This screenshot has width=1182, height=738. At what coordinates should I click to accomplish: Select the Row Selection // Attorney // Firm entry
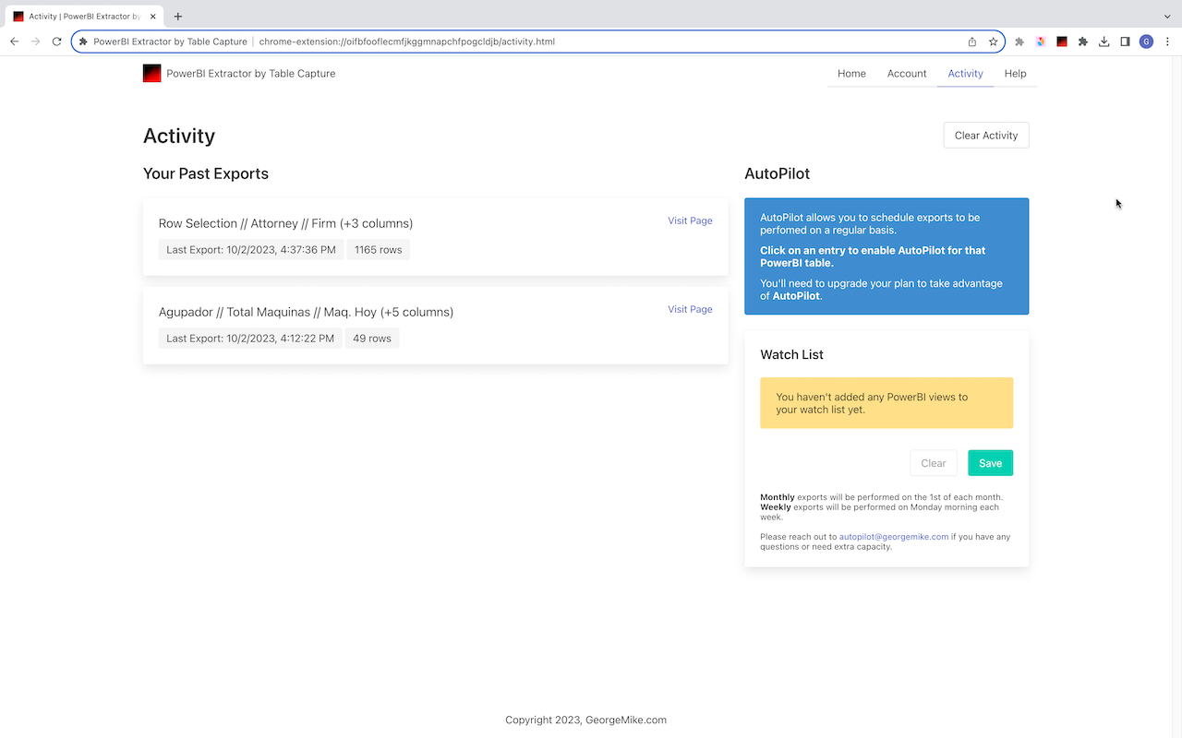(436, 237)
